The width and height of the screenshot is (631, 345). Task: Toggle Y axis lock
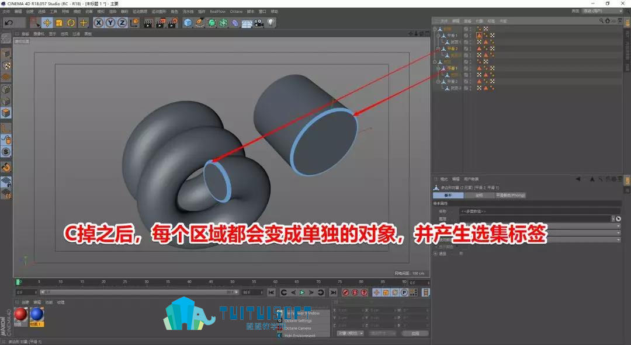[110, 23]
